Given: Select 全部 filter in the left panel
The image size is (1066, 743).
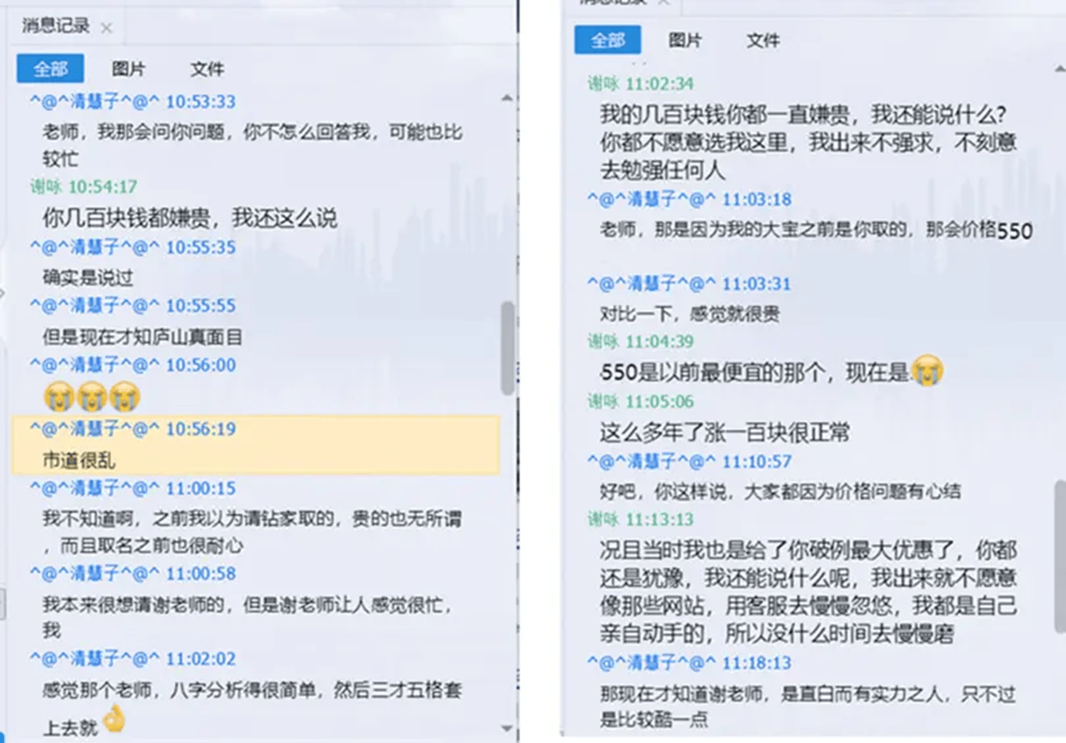Looking at the screenshot, I should pos(50,69).
